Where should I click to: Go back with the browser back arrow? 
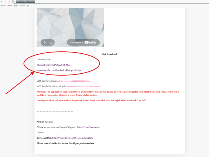click(2, 2)
